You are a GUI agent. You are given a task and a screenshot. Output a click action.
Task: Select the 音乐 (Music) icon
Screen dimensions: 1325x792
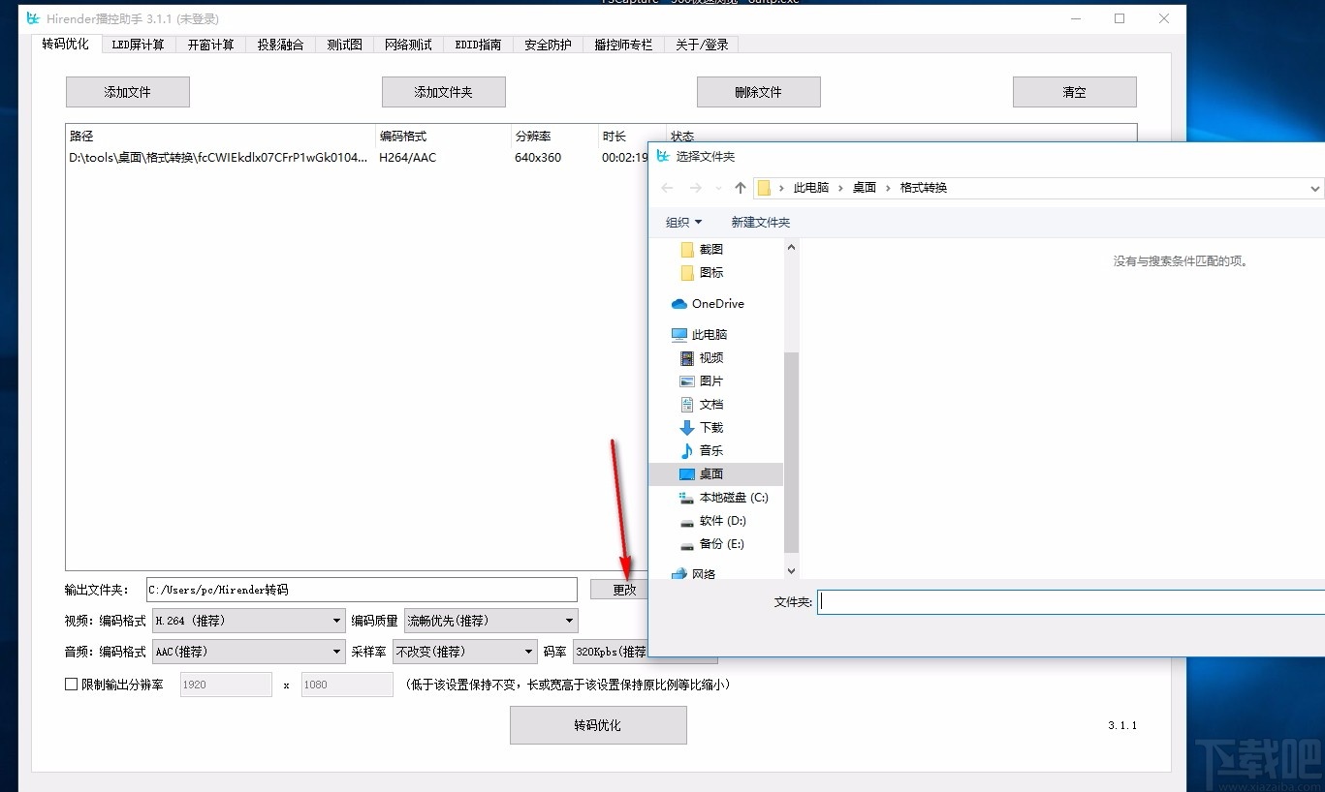coord(687,450)
